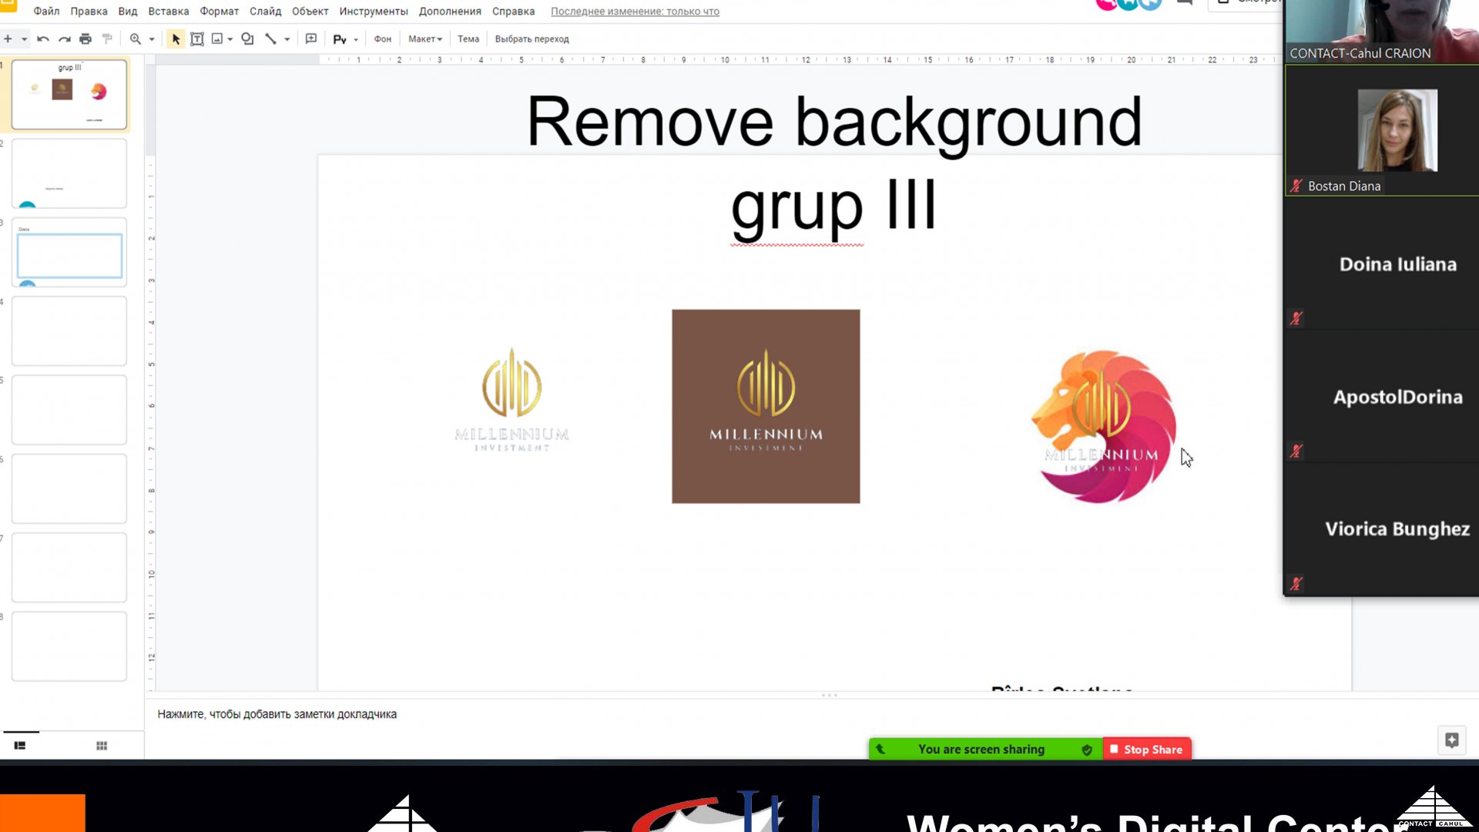Click the Redo arrow icon

point(65,39)
